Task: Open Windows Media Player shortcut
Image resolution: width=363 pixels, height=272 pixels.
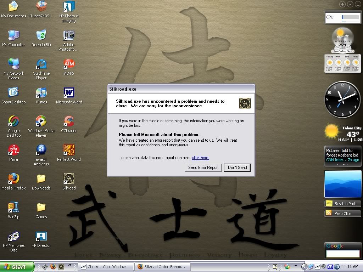Action: tap(41, 126)
